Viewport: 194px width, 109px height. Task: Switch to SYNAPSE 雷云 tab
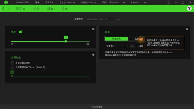(x=22, y=2)
